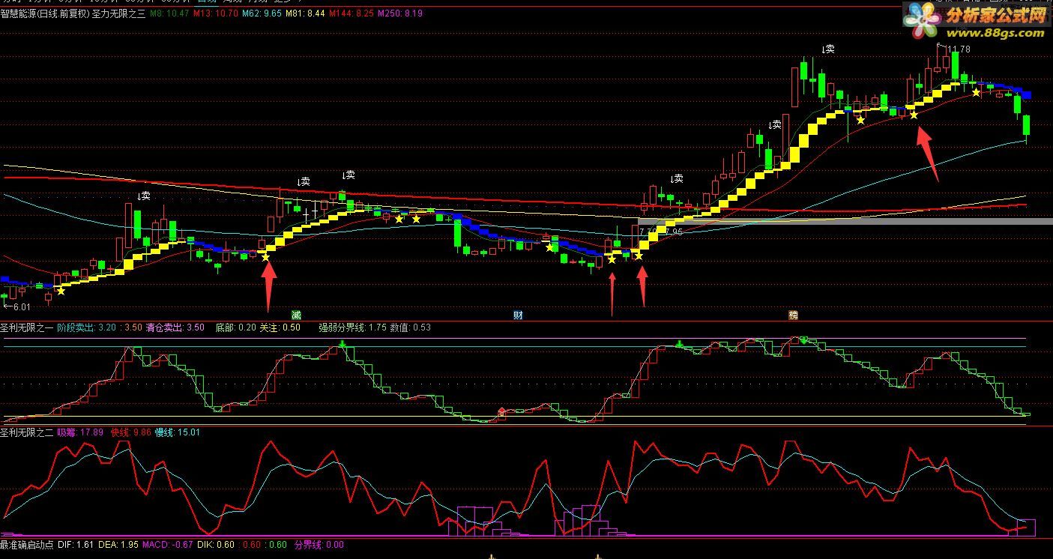Click the 快线: 9.86 value
The width and height of the screenshot is (1053, 559).
pos(131,432)
